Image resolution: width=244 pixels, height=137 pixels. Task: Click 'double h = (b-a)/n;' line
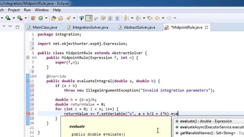[x=76, y=100]
